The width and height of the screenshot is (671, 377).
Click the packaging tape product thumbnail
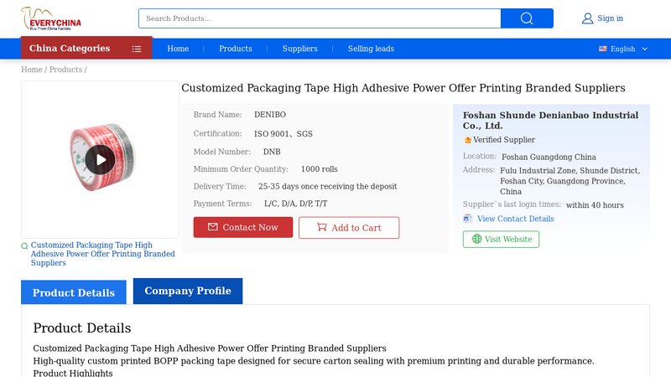[x=100, y=159]
